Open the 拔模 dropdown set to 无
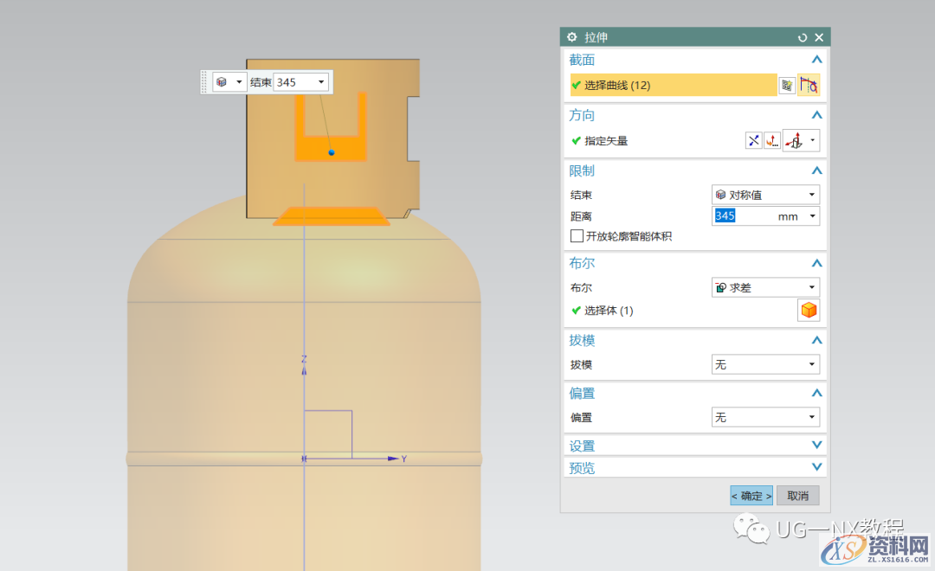 click(x=764, y=365)
